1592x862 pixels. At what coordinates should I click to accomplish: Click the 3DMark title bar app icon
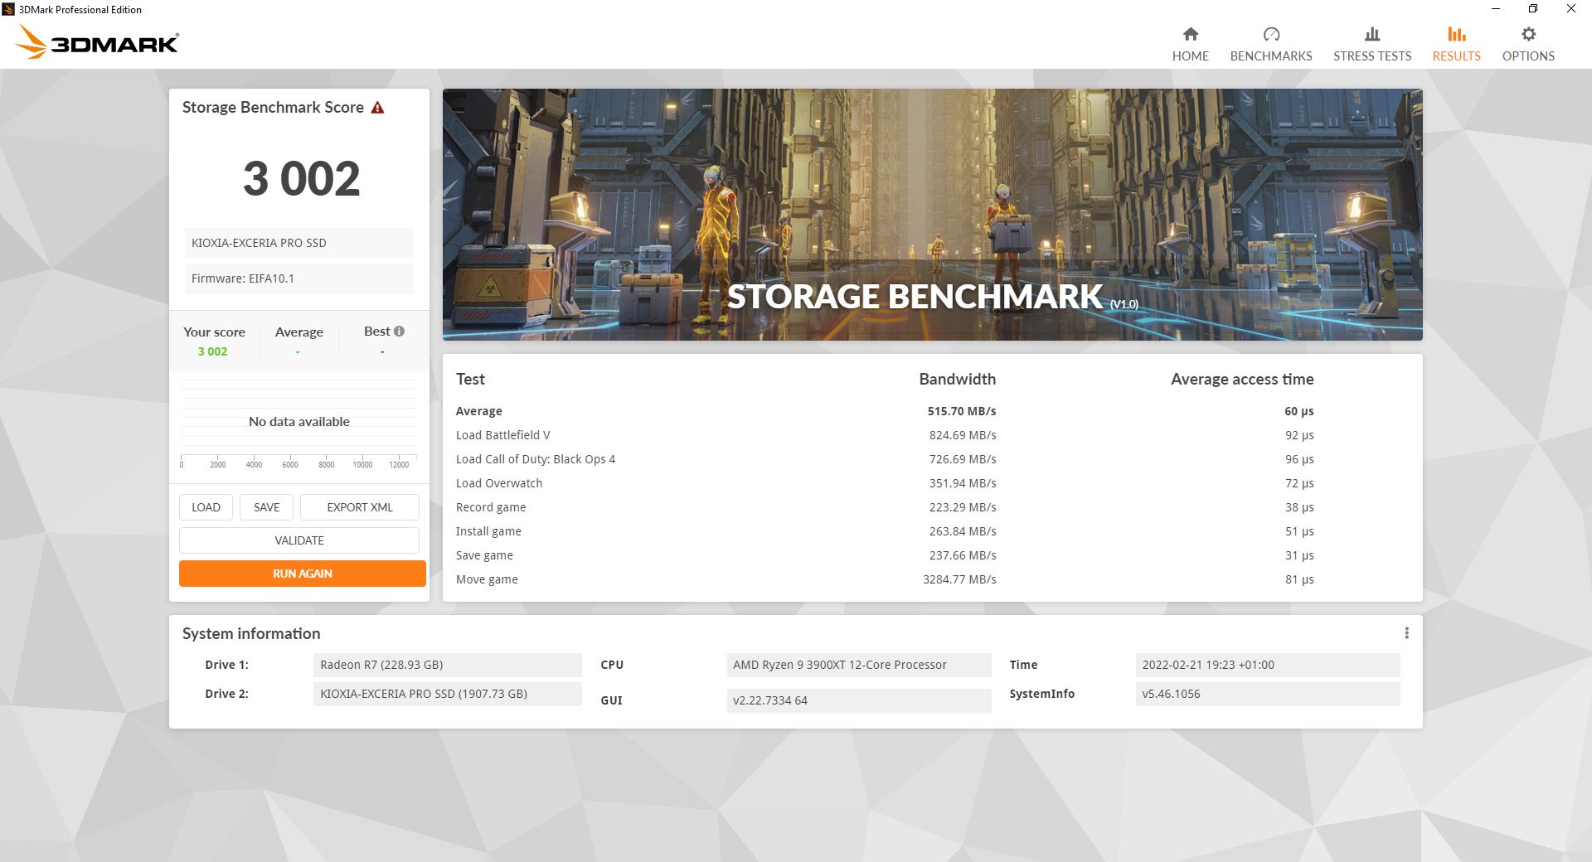(x=8, y=9)
